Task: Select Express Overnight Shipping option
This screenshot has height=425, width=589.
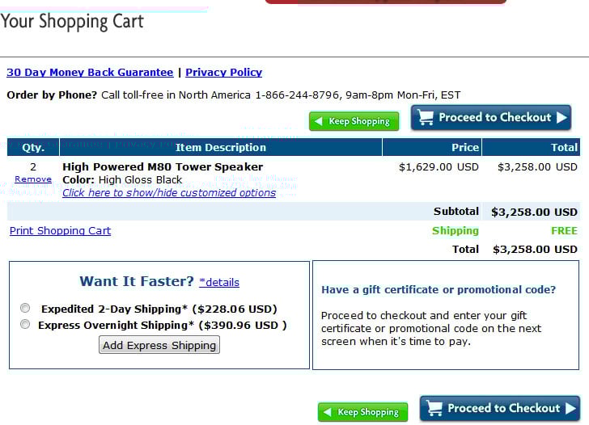Action: pos(25,325)
